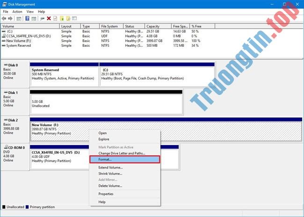Screen dimensions: 304x217
Task: Click the drive icon beside System Reserved in the list
Action: [3, 45]
